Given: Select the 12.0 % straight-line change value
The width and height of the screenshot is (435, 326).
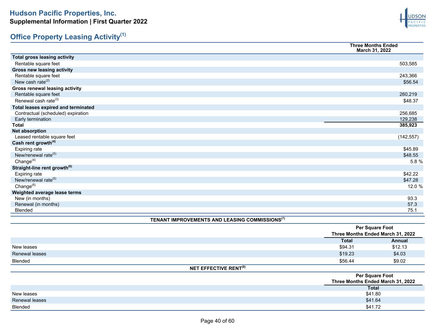Looking at the screenshot, I should pos(415,186).
